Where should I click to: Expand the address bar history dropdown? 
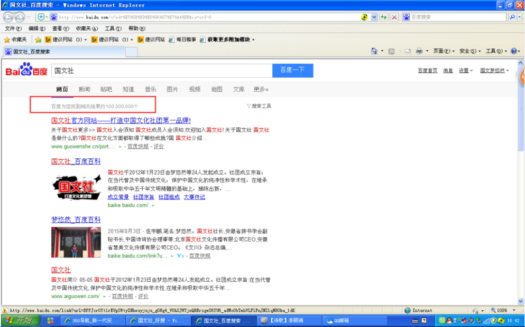point(374,17)
